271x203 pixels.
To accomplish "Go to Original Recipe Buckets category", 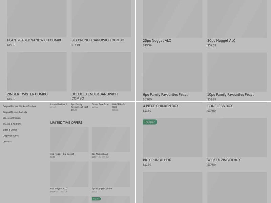I will (x=15, y=112).
